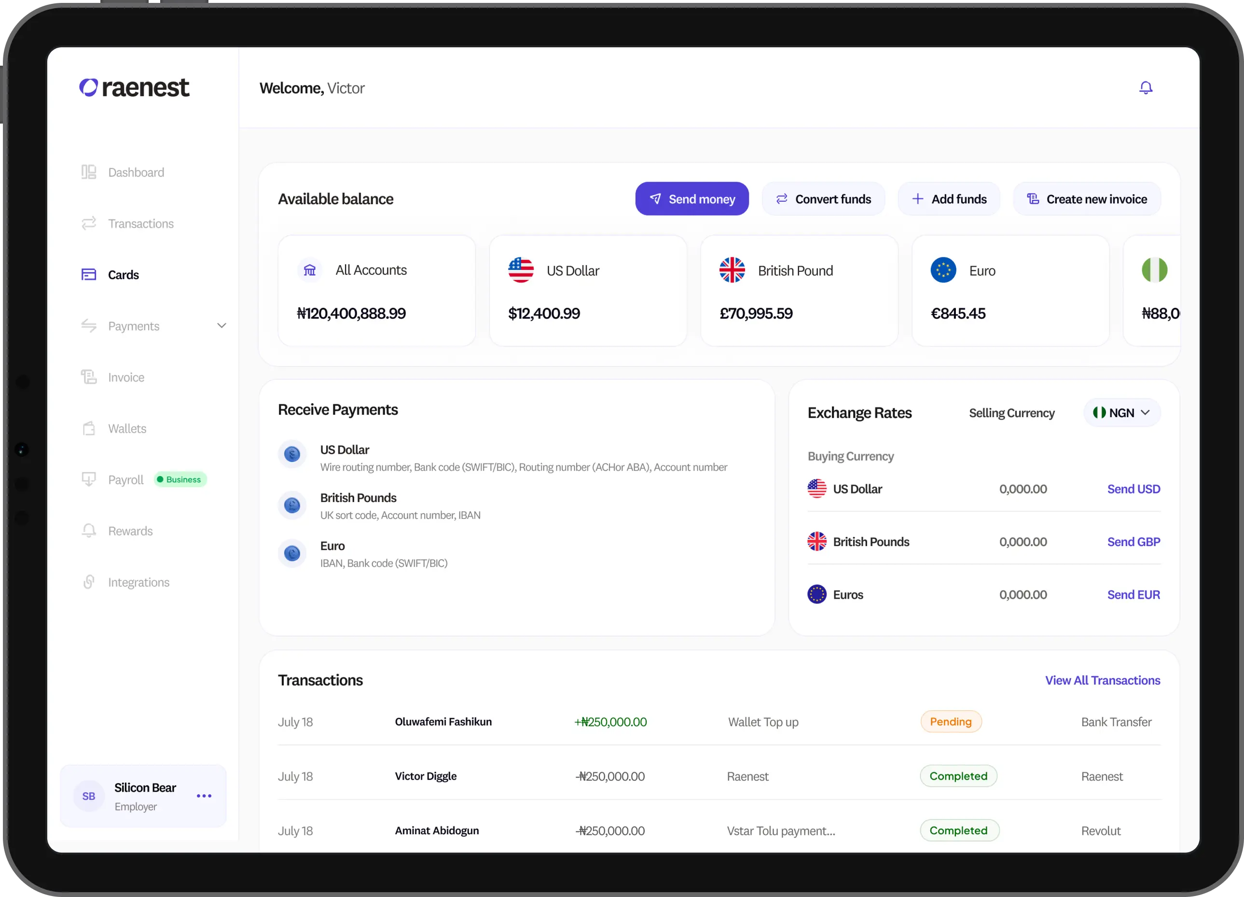Click View All Transactions link

pos(1103,680)
